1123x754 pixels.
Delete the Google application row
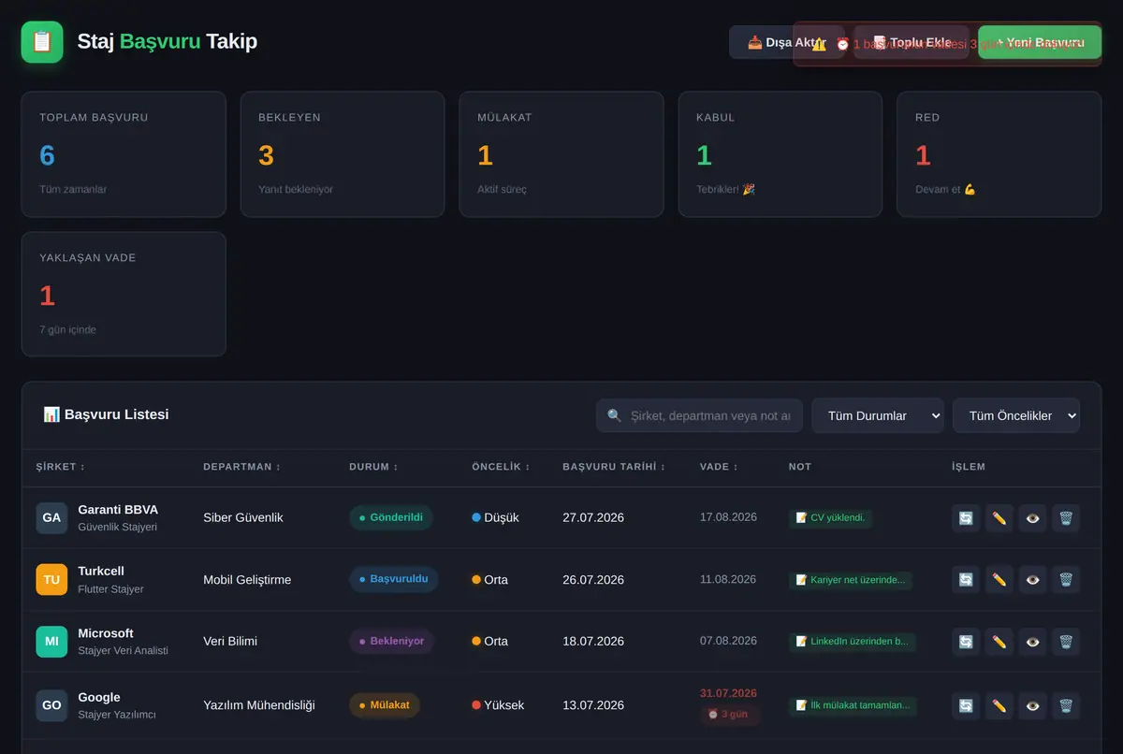[1066, 705]
